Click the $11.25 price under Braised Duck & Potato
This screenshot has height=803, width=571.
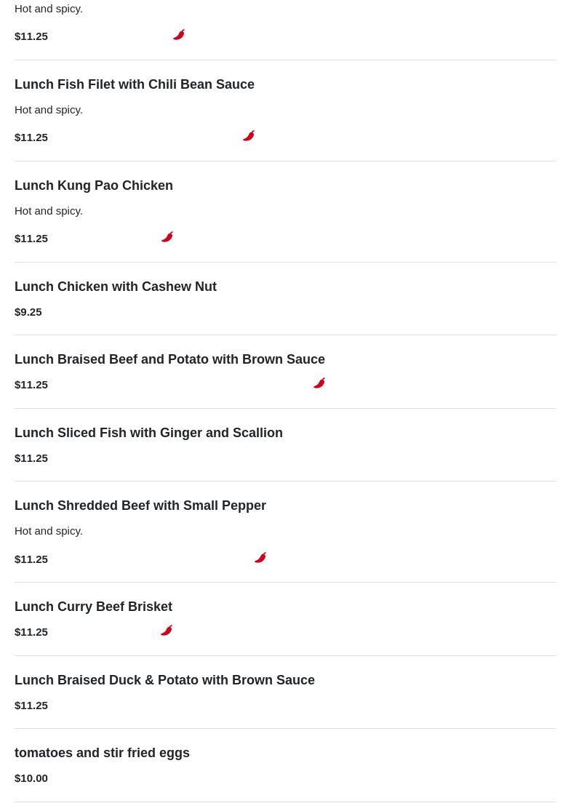pos(31,706)
